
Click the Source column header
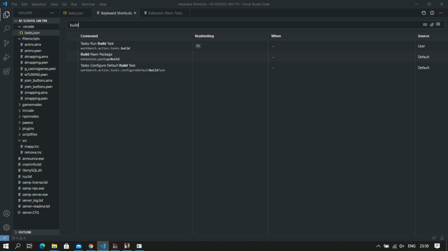point(423,36)
